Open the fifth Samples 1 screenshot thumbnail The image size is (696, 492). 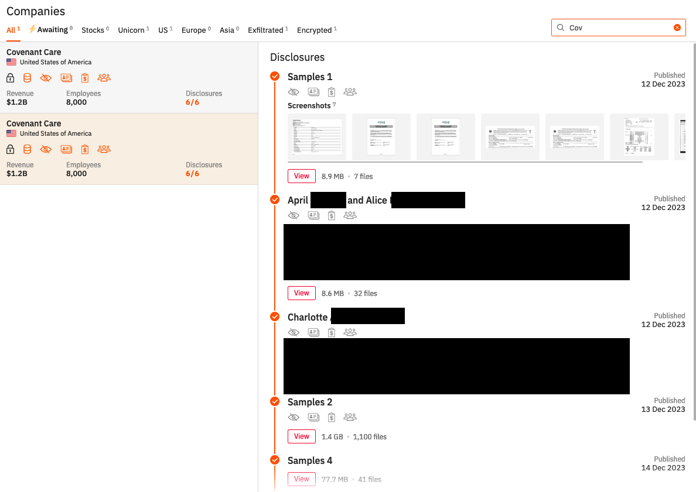[574, 137]
